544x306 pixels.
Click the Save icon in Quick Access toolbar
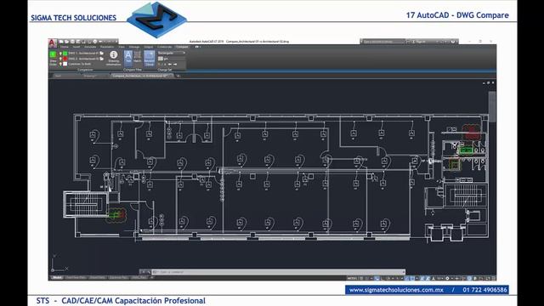click(x=72, y=42)
